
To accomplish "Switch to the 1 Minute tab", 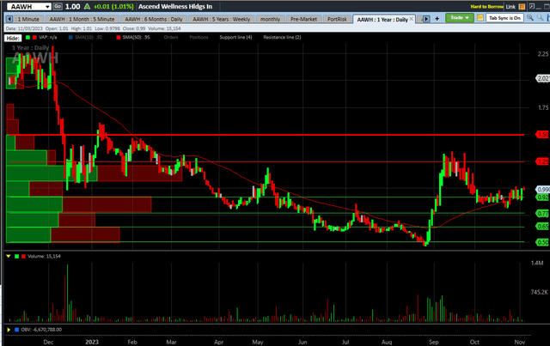I will 28,19.
